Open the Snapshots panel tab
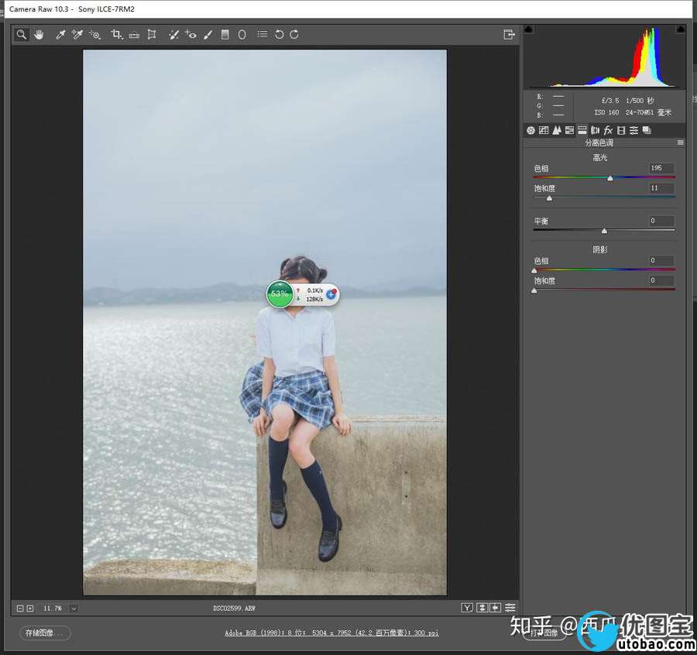The height and width of the screenshot is (655, 697). pyautogui.click(x=647, y=130)
